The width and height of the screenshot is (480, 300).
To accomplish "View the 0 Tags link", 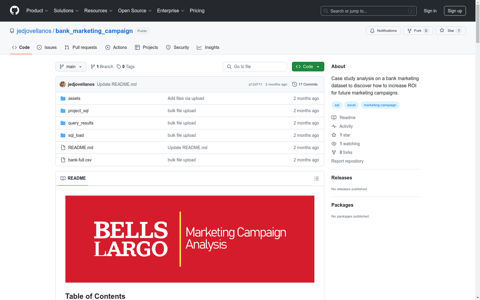I will coord(126,67).
